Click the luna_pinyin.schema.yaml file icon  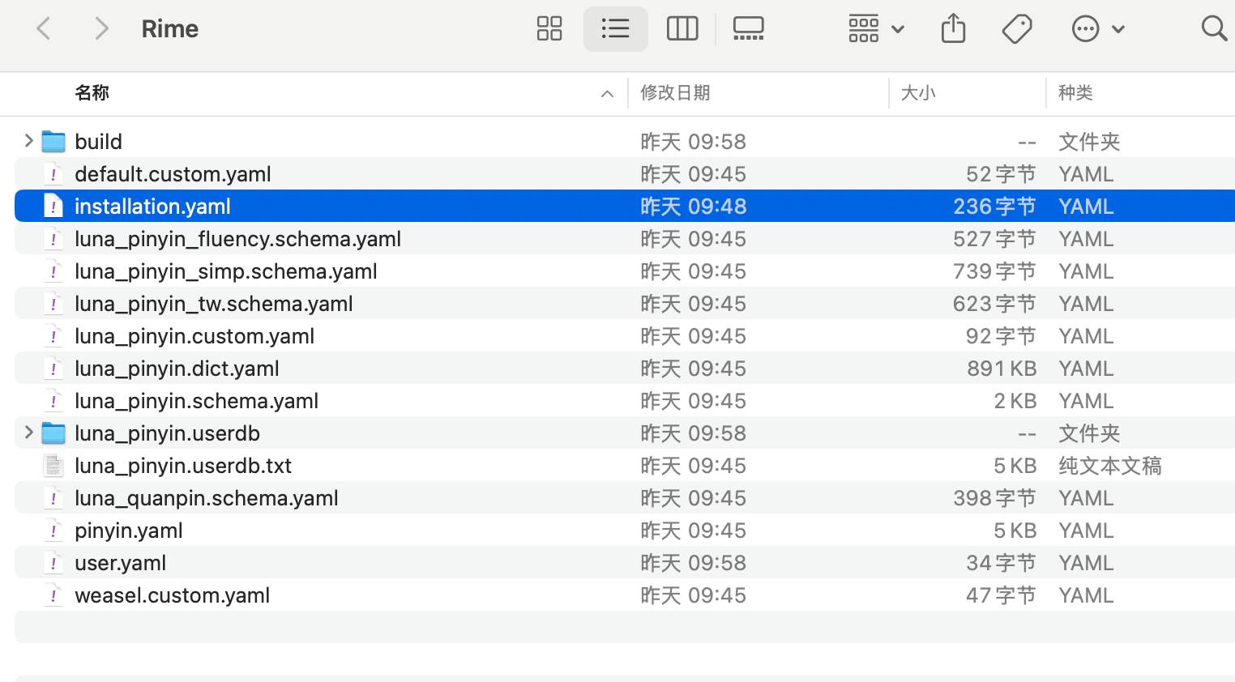coord(53,401)
